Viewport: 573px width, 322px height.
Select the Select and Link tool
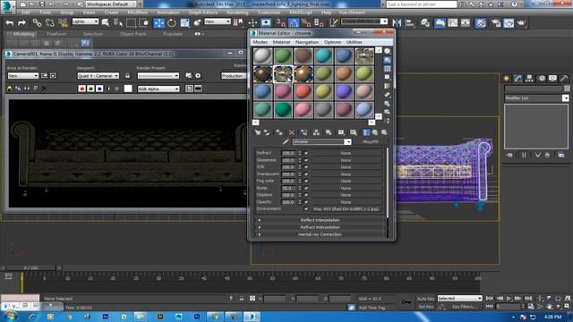[37, 23]
